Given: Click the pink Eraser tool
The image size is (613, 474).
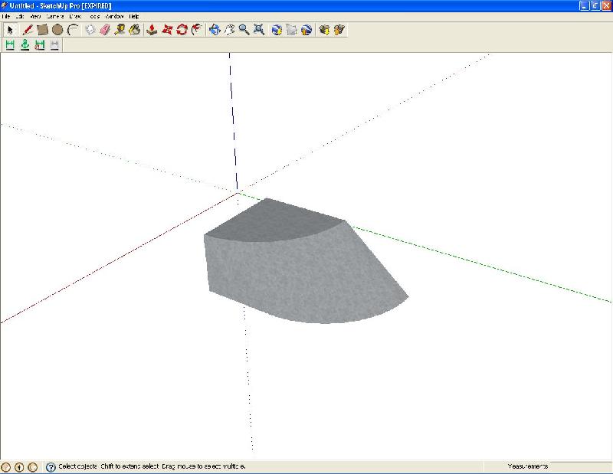Looking at the screenshot, I should [105, 30].
